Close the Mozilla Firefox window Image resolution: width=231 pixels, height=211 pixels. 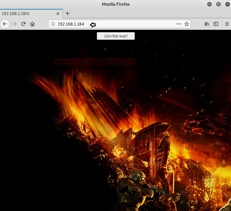228,4
